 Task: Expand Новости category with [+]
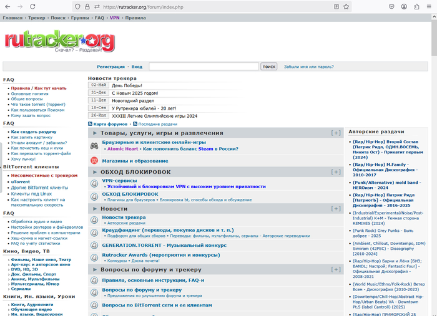336,209
